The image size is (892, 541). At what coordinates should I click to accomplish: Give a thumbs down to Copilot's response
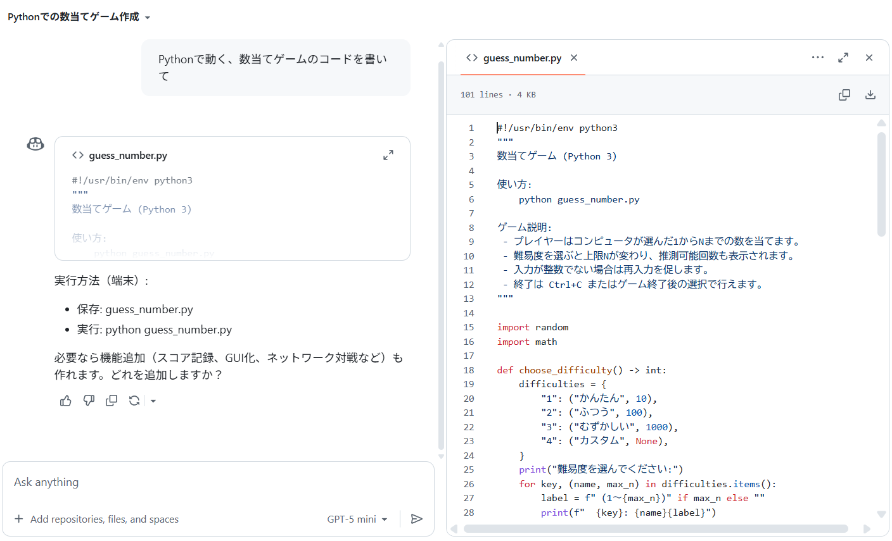pos(88,400)
